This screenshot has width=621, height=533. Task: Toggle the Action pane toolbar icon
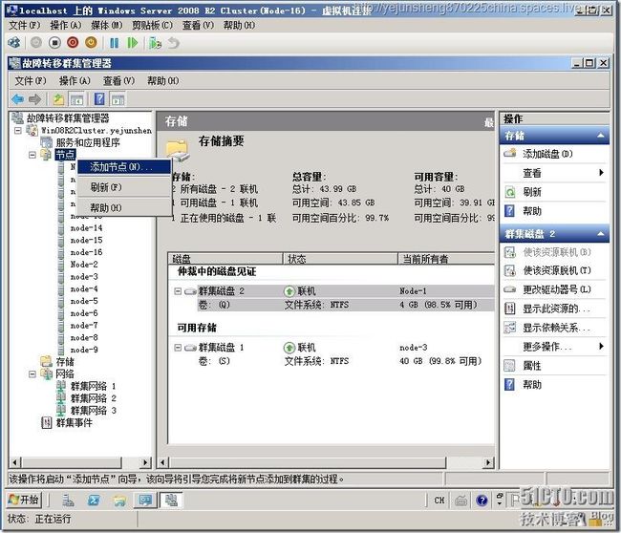pos(118,99)
